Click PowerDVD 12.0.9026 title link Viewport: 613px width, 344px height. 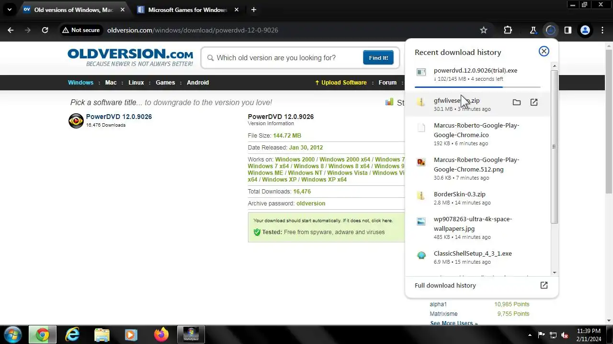[x=119, y=117]
